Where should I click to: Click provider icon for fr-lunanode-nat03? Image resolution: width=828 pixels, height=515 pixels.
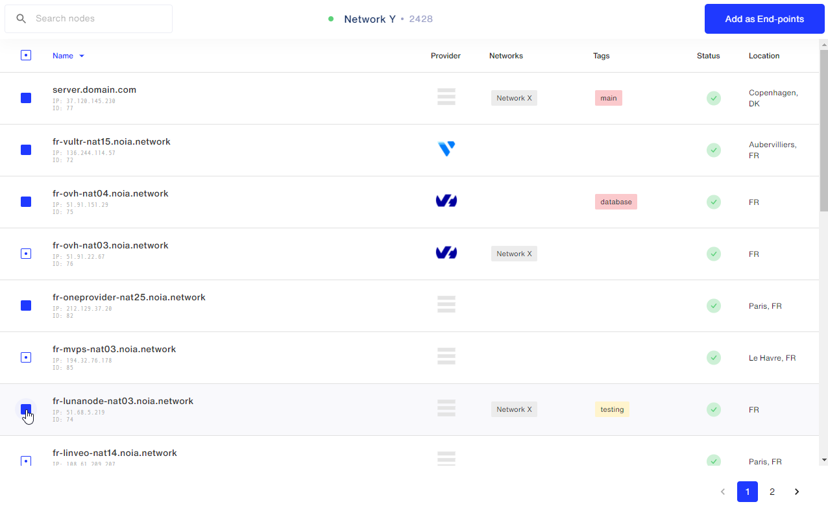click(446, 408)
